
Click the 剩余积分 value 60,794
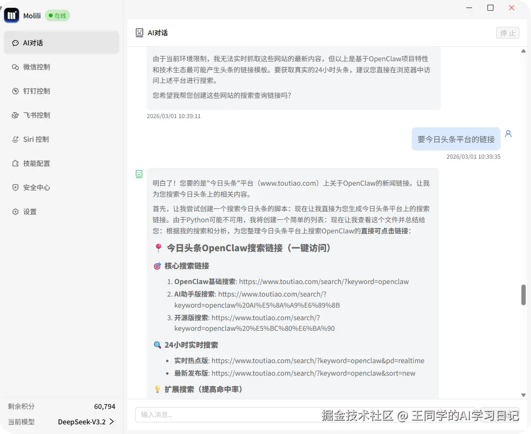105,406
